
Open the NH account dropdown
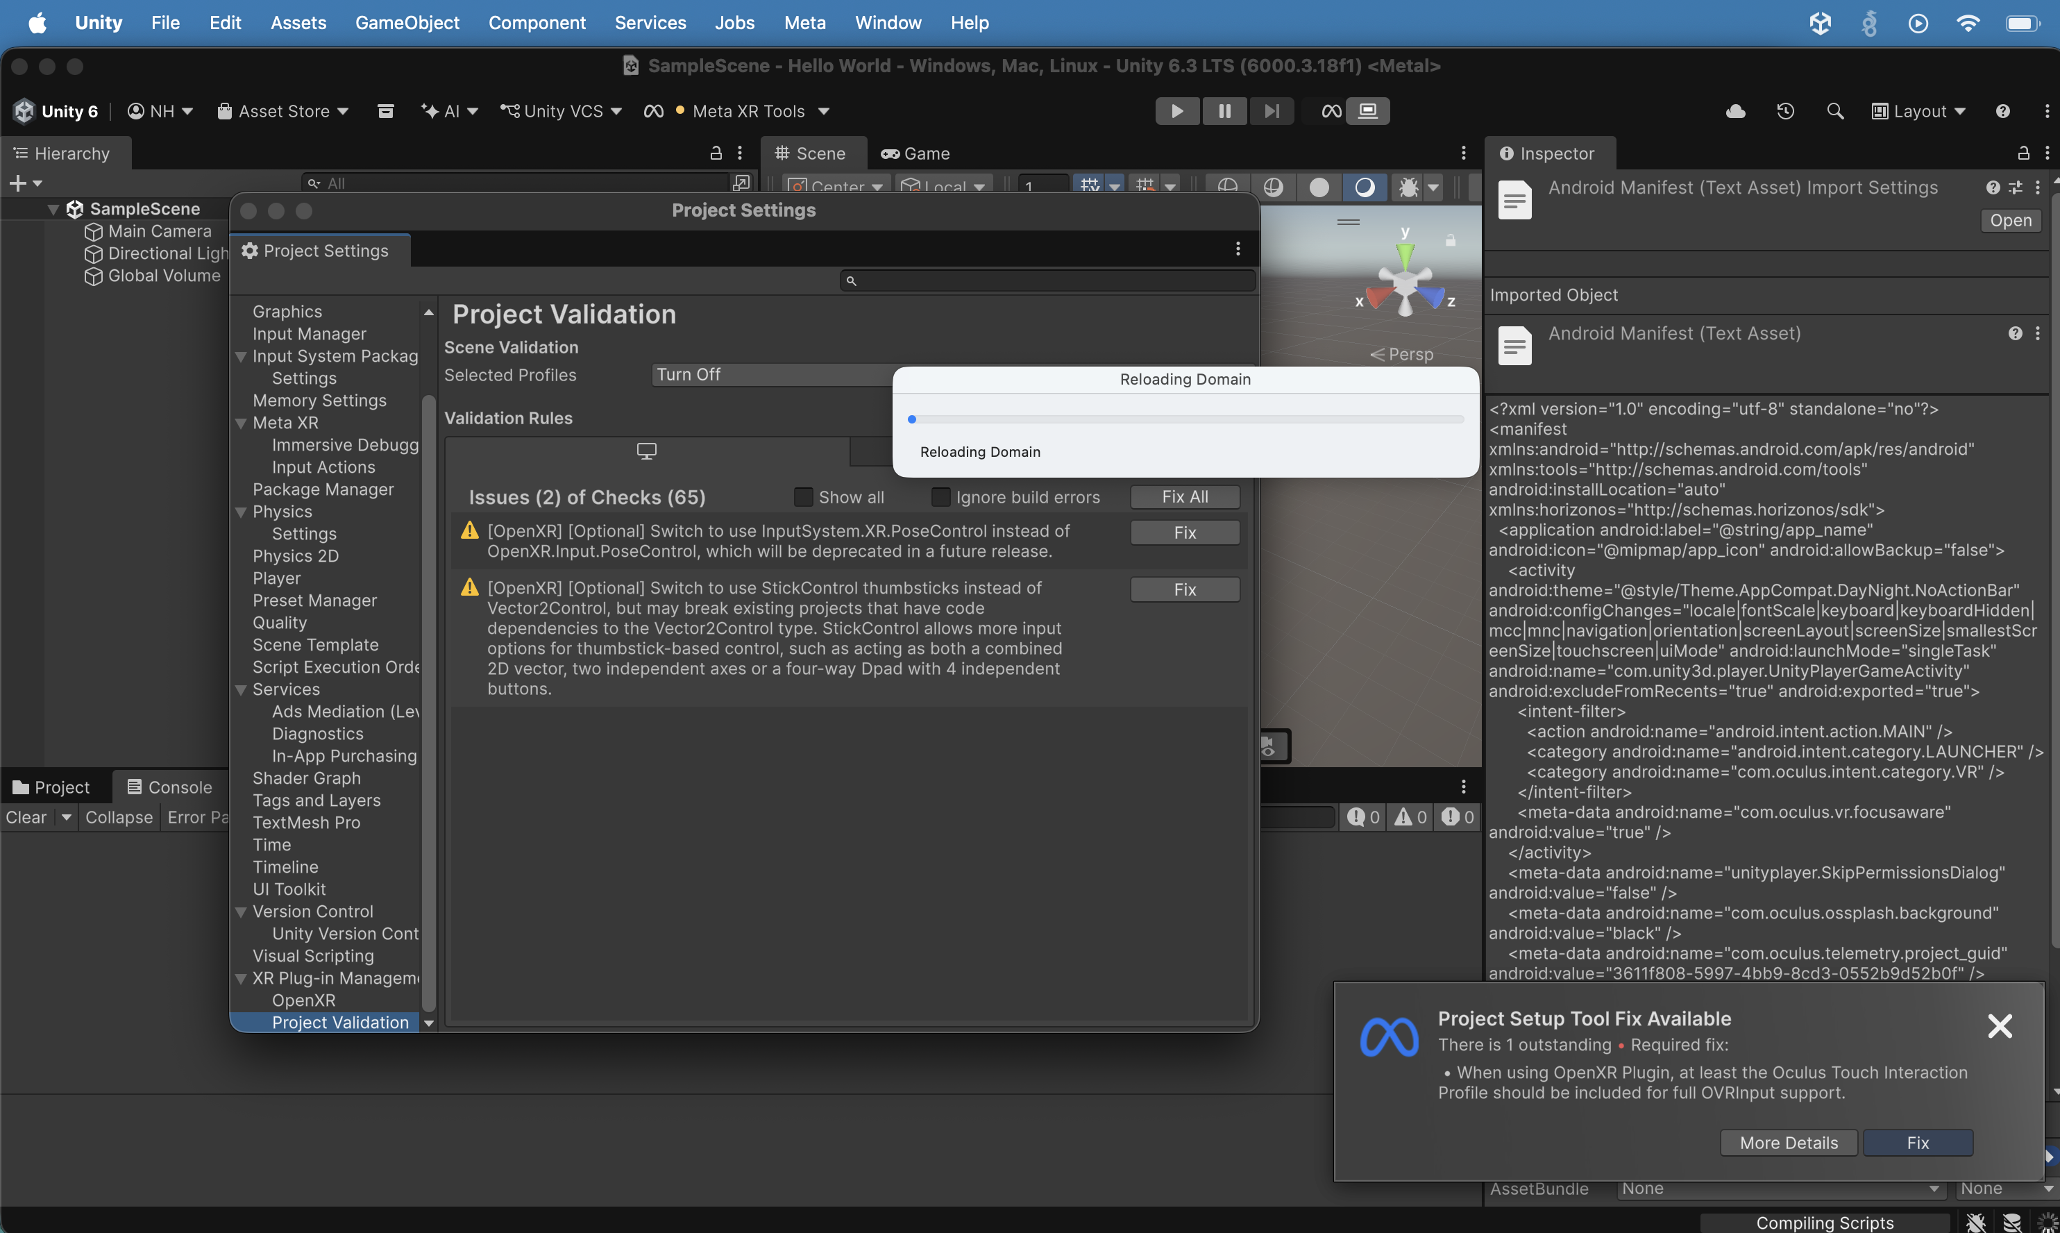(160, 111)
